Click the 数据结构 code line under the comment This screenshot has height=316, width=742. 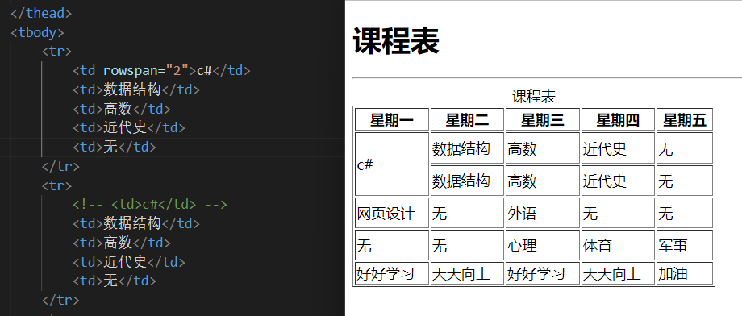(136, 223)
